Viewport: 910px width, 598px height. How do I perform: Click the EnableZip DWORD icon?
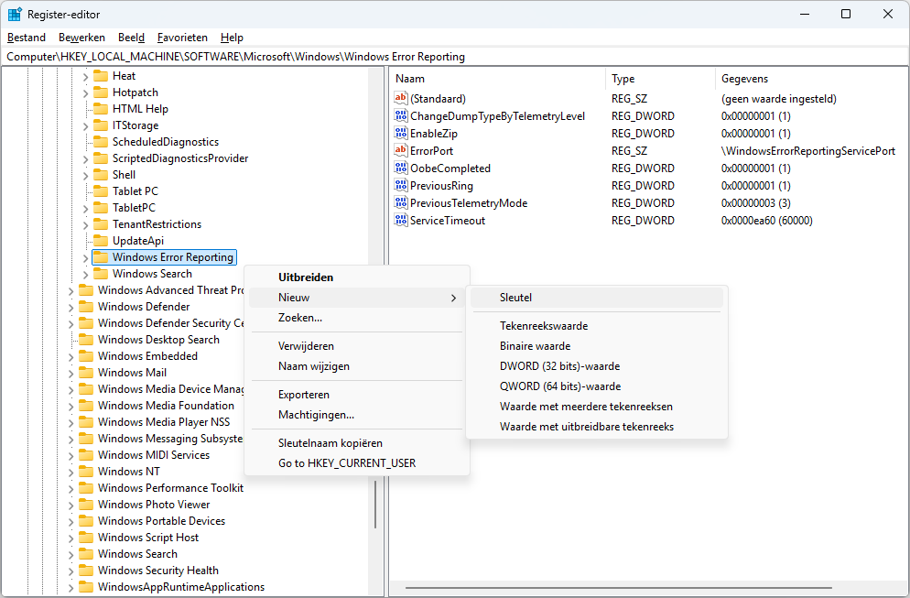(400, 133)
